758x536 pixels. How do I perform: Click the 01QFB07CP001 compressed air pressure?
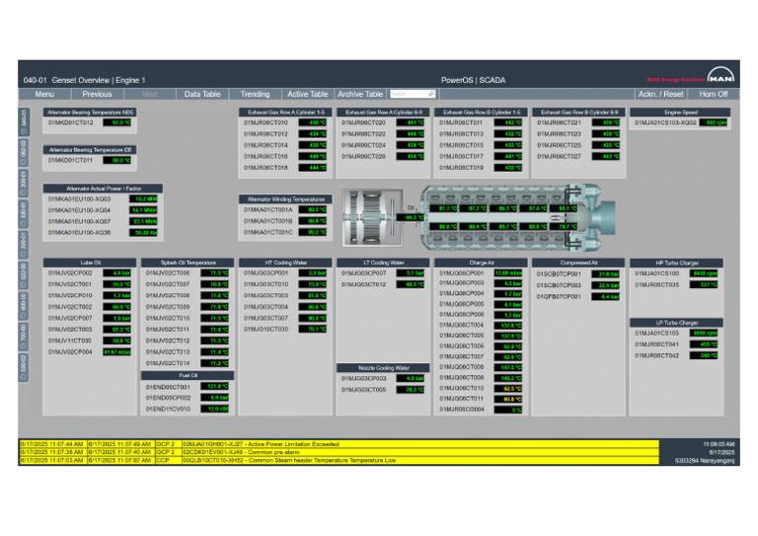606,297
